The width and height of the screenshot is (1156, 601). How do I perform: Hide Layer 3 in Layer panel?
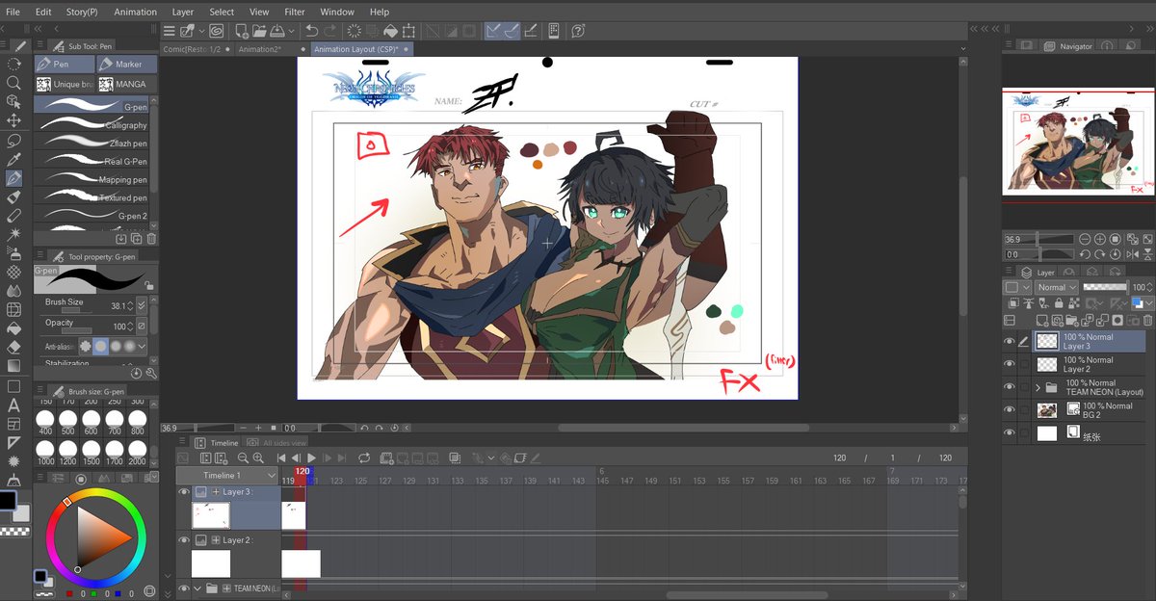[1010, 342]
